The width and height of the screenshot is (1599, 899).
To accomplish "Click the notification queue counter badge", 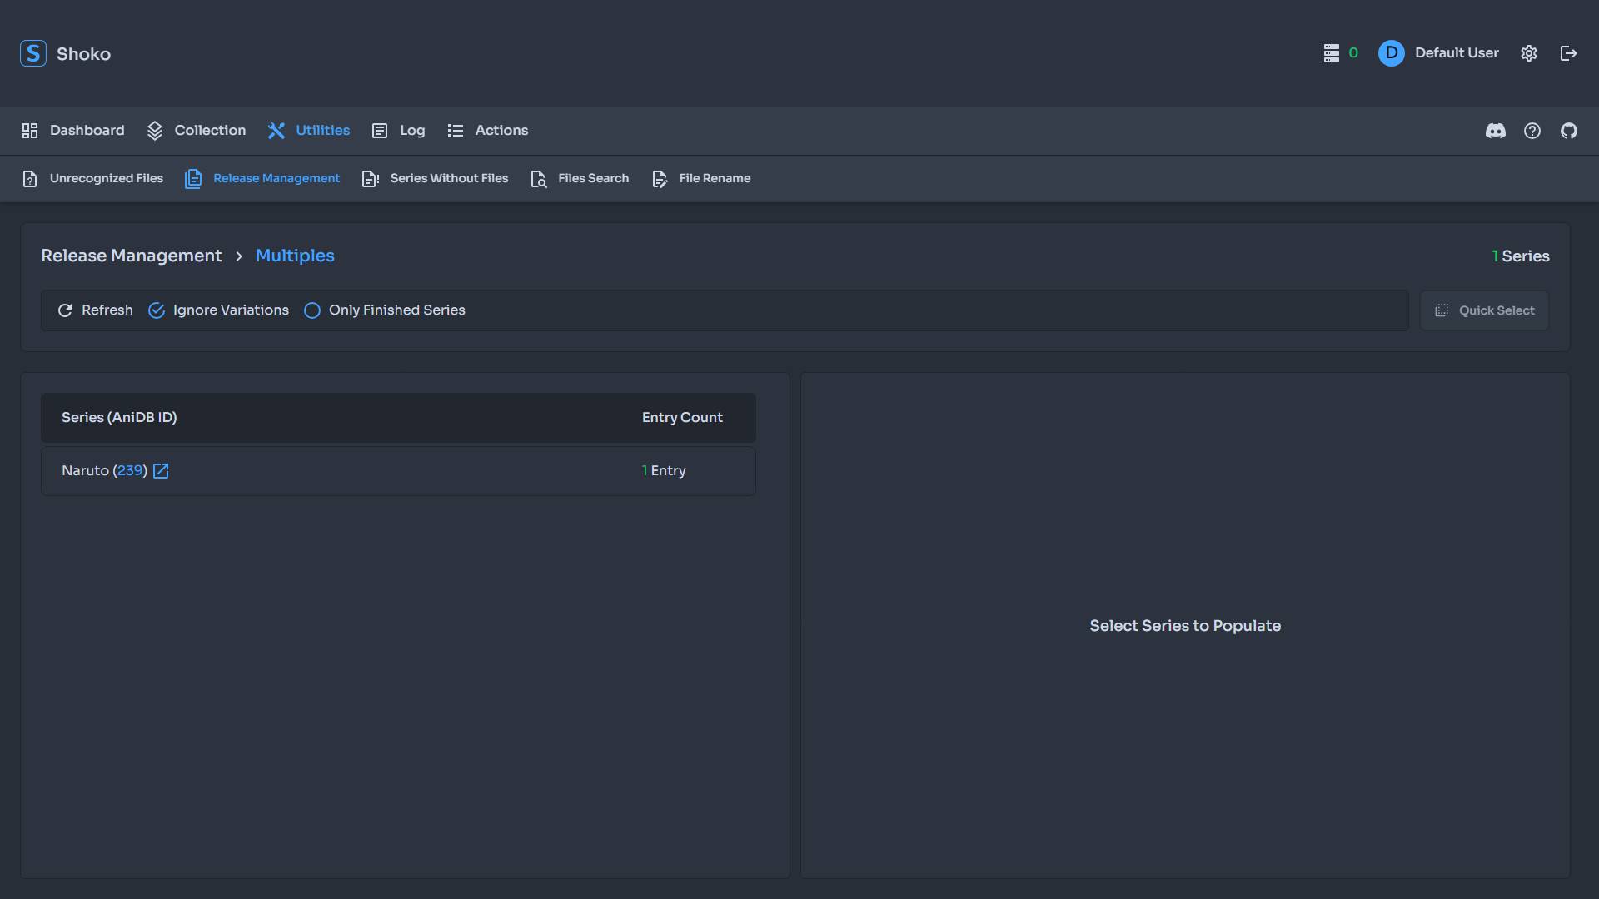I will click(1353, 52).
